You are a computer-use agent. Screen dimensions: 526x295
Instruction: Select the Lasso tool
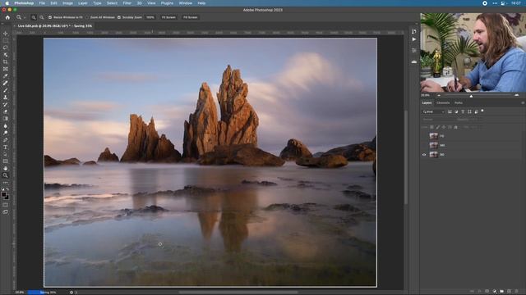pos(6,48)
